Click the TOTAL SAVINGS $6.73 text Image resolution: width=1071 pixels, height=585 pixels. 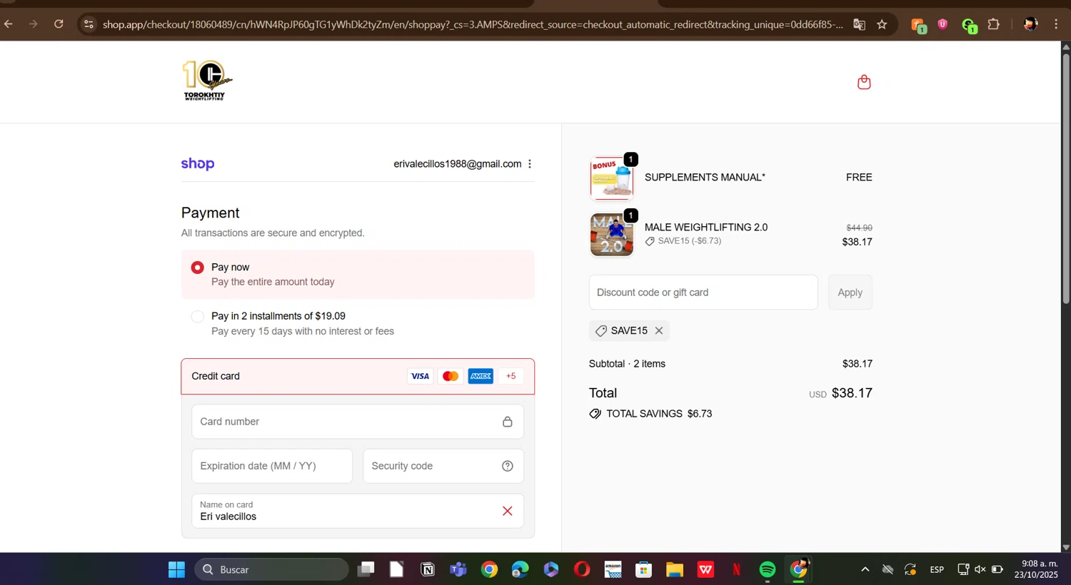pos(659,414)
